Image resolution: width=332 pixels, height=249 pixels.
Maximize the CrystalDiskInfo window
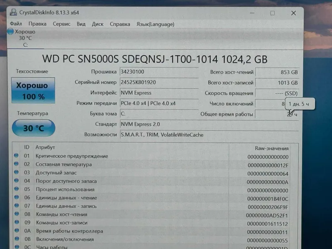pyautogui.click(x=273, y=13)
